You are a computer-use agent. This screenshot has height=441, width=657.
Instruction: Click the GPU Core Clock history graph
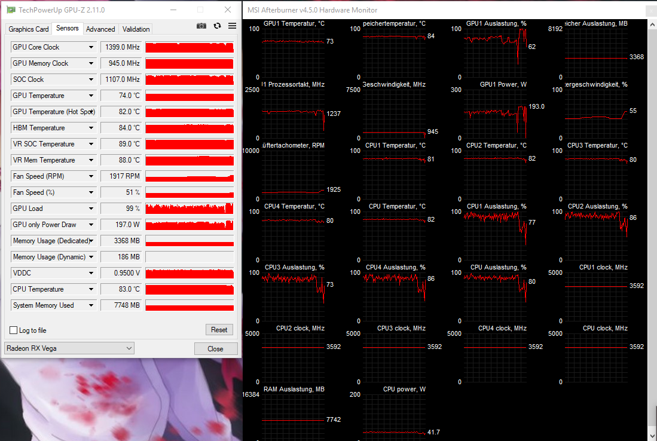click(190, 47)
